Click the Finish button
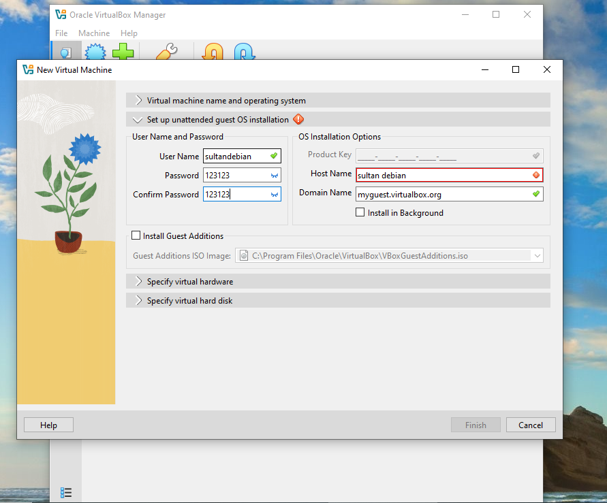 476,425
